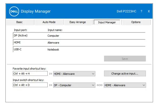Go to the Easy Arrange tab
This screenshot has width=156, height=105.
[x=78, y=22]
